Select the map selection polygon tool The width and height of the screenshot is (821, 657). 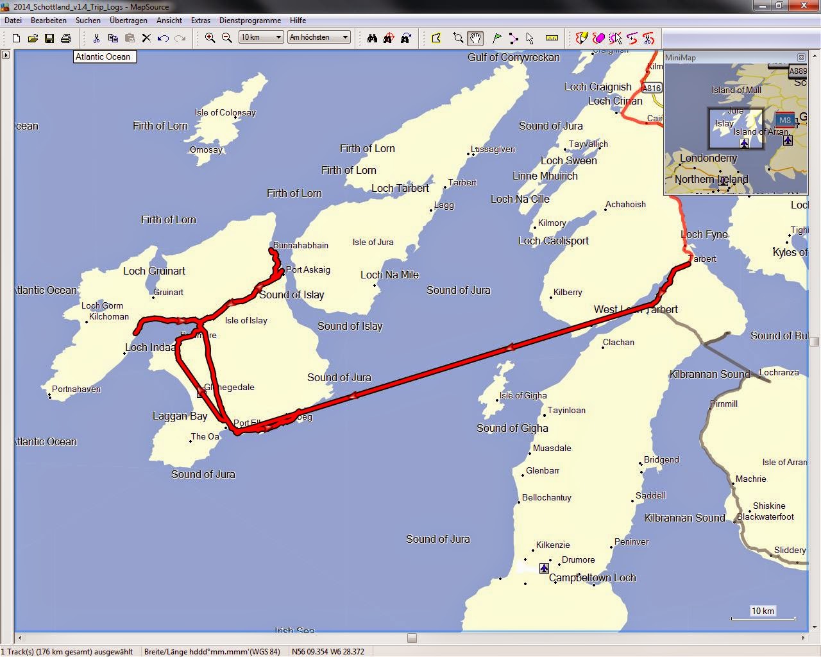click(436, 38)
